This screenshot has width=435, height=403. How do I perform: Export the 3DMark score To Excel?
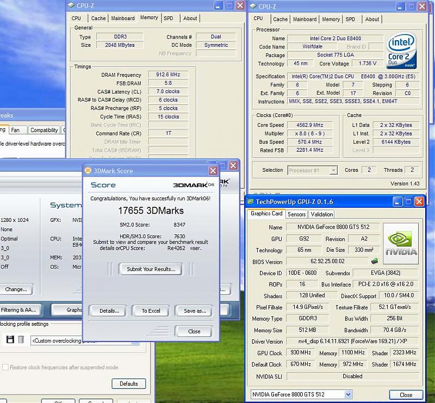(151, 311)
